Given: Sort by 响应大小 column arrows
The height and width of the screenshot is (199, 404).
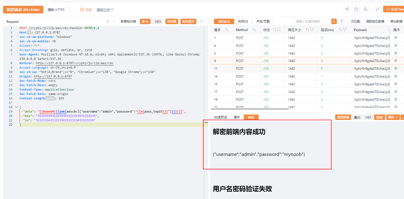Looking at the screenshot, I should [307, 30].
